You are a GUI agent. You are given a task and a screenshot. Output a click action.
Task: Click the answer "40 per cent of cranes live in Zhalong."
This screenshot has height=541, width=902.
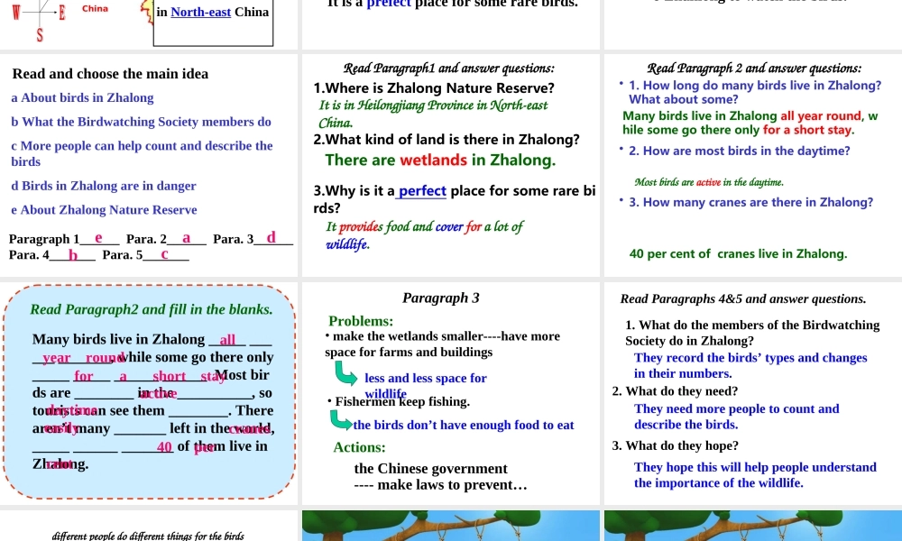738,253
